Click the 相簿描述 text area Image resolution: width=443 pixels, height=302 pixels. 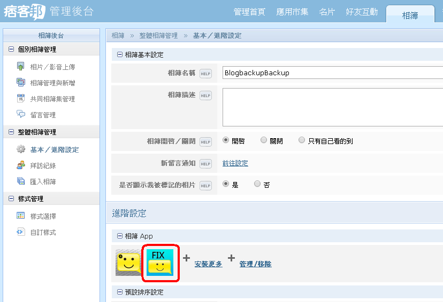click(x=333, y=107)
